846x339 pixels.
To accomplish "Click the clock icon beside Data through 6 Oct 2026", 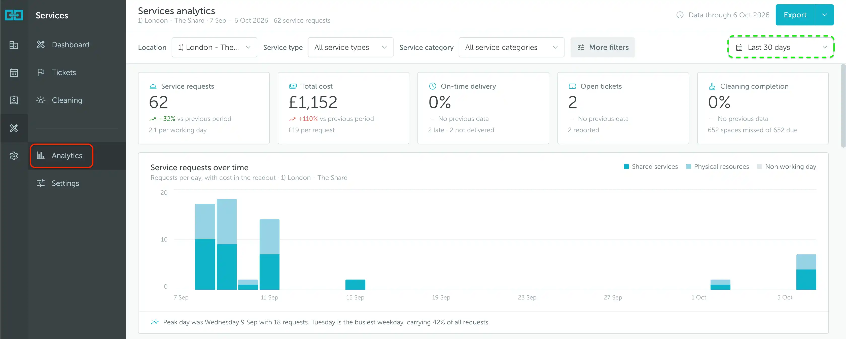I will [x=680, y=15].
